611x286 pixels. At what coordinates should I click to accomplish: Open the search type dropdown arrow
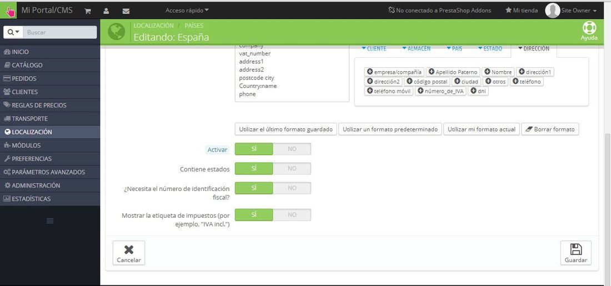(x=13, y=32)
